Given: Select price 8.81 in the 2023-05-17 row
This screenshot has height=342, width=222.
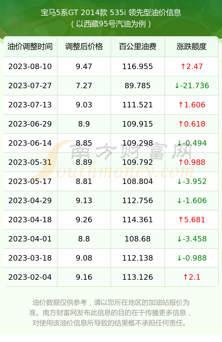Looking at the screenshot, I should [x=84, y=182].
